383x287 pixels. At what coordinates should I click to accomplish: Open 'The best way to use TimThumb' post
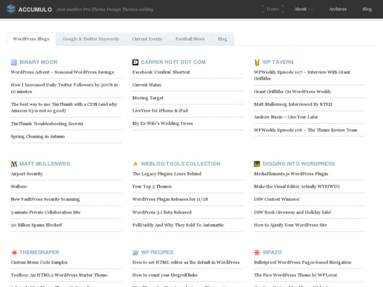pyautogui.click(x=64, y=108)
